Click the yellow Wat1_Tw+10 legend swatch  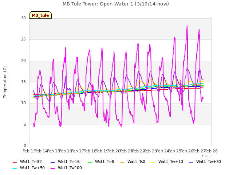tap(153, 162)
